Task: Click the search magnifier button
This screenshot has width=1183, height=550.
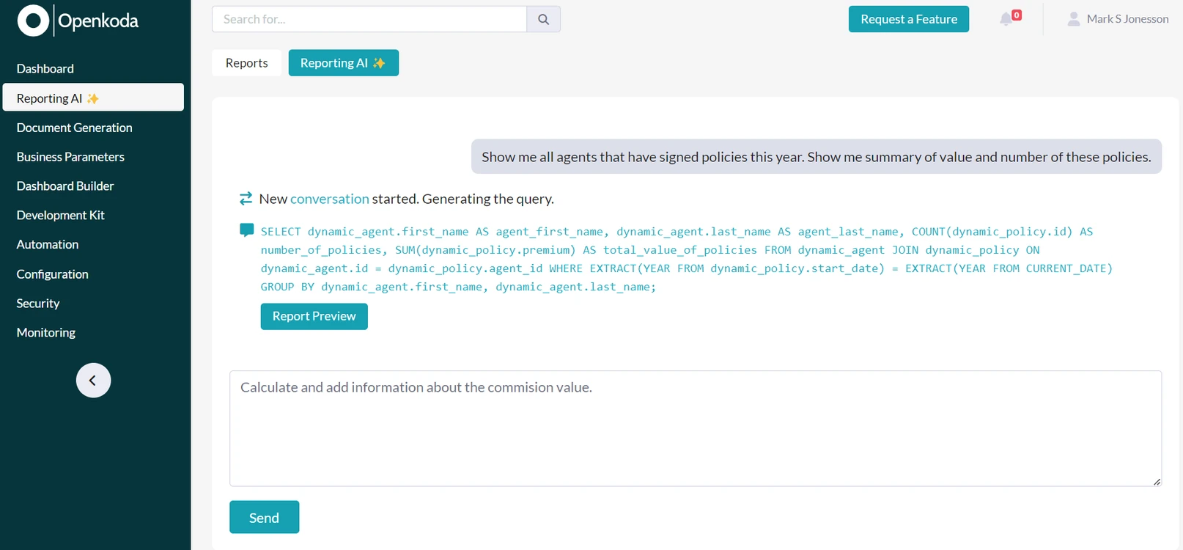Action: [543, 19]
